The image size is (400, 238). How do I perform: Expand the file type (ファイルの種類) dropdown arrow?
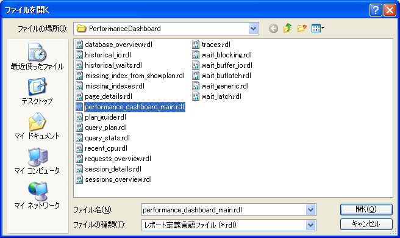(310, 225)
